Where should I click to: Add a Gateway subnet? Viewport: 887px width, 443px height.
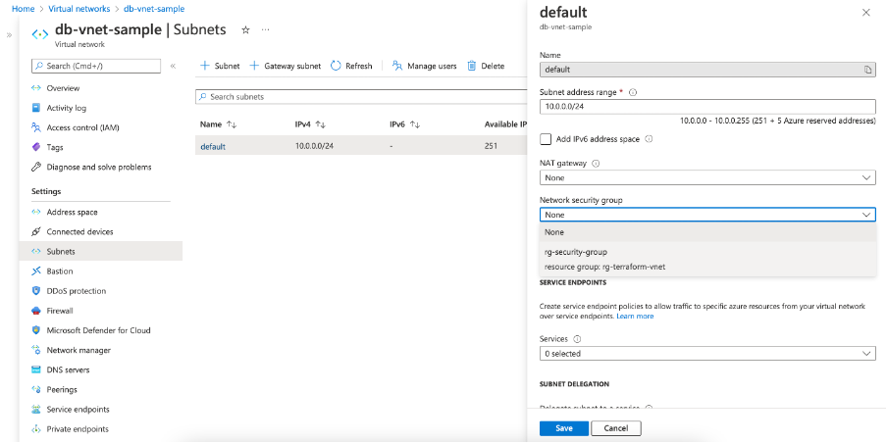[286, 66]
